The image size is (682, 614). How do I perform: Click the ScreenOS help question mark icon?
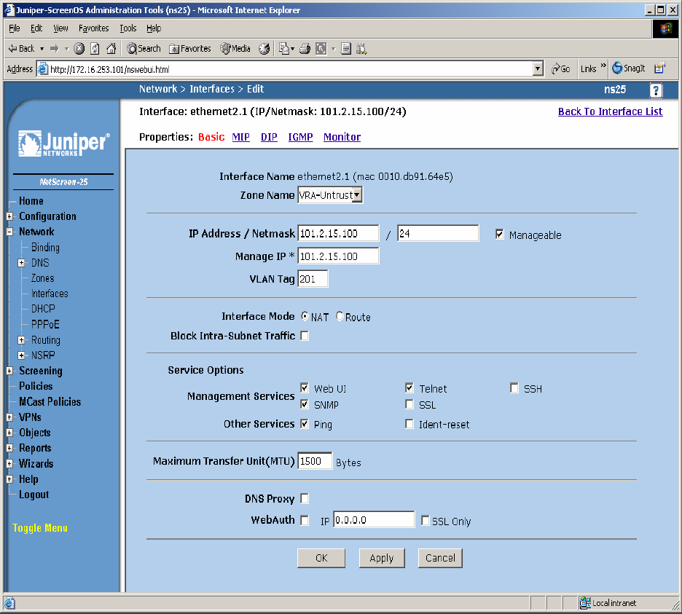point(656,90)
